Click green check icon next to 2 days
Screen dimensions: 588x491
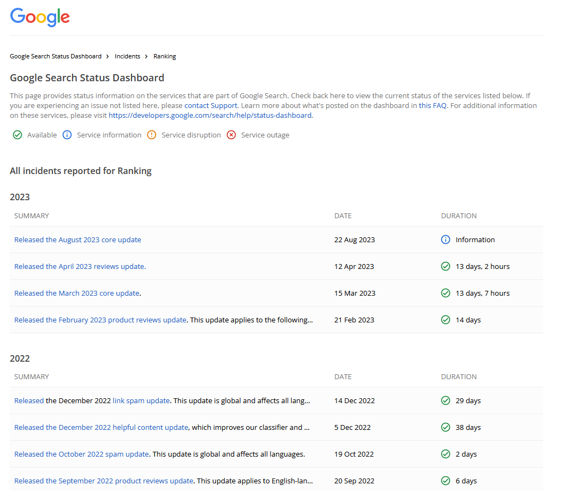pyautogui.click(x=446, y=454)
